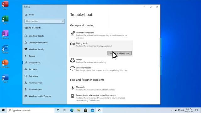Select Windows Update troubleshooter entry

click(x=101, y=69)
